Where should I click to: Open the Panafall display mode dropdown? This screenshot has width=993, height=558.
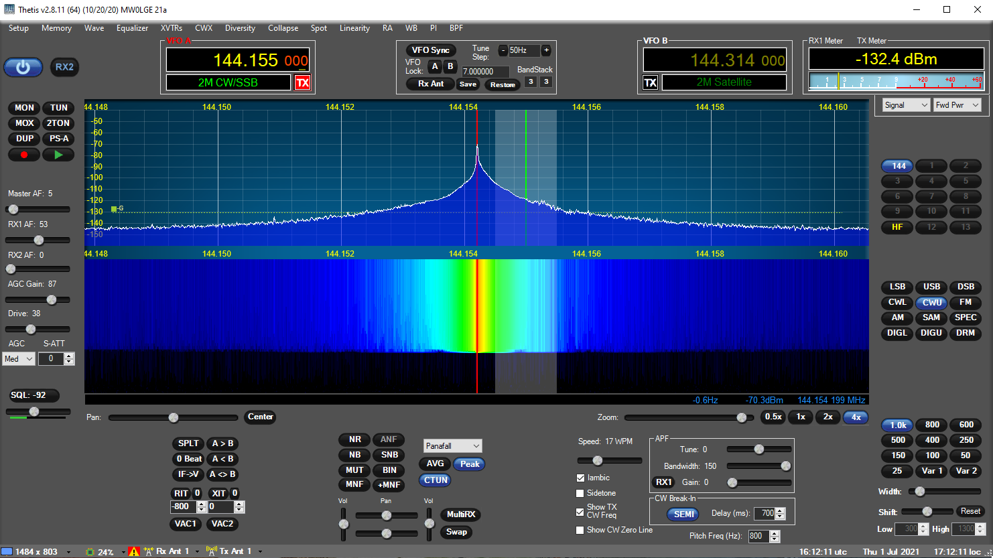point(452,445)
